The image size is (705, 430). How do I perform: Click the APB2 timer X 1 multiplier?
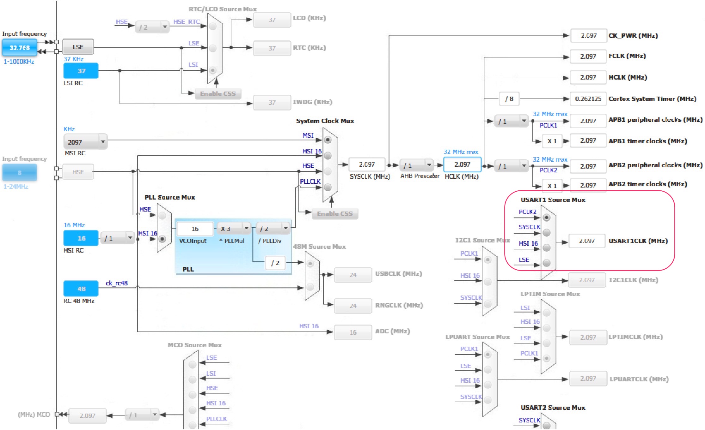click(552, 186)
